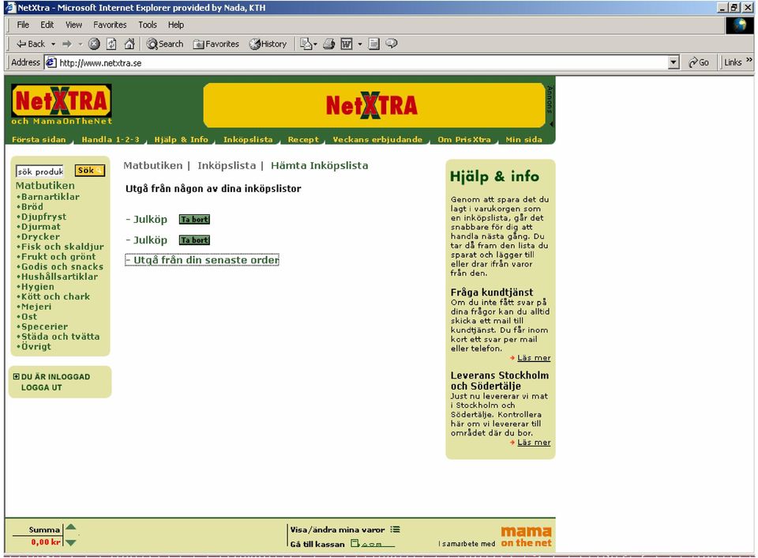758x558 pixels.
Task: Open the File menu
Action: pos(23,25)
